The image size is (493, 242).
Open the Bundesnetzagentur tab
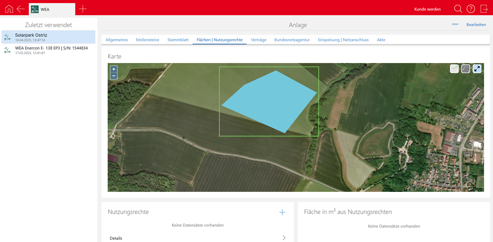pos(292,40)
